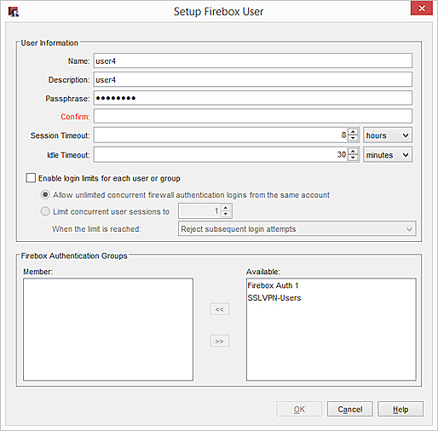This screenshot has height=431, width=438.
Task: Select SSLVPN-Users in Available list
Action: (274, 298)
